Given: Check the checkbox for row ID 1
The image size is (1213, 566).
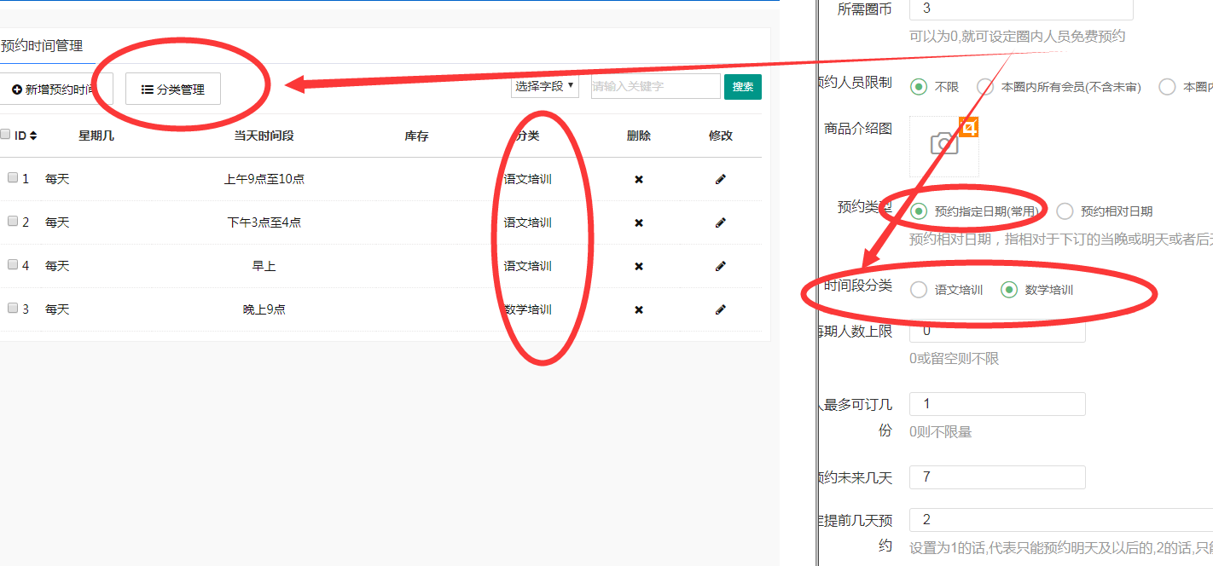Looking at the screenshot, I should (x=13, y=178).
